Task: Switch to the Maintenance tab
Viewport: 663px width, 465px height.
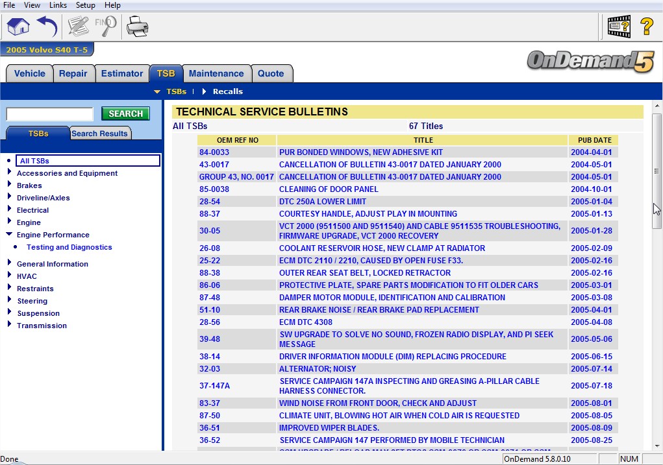Action: coord(216,74)
